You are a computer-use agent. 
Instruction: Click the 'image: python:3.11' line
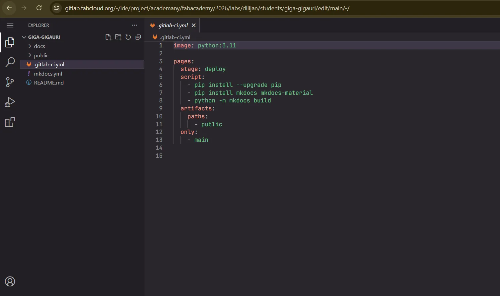205,45
